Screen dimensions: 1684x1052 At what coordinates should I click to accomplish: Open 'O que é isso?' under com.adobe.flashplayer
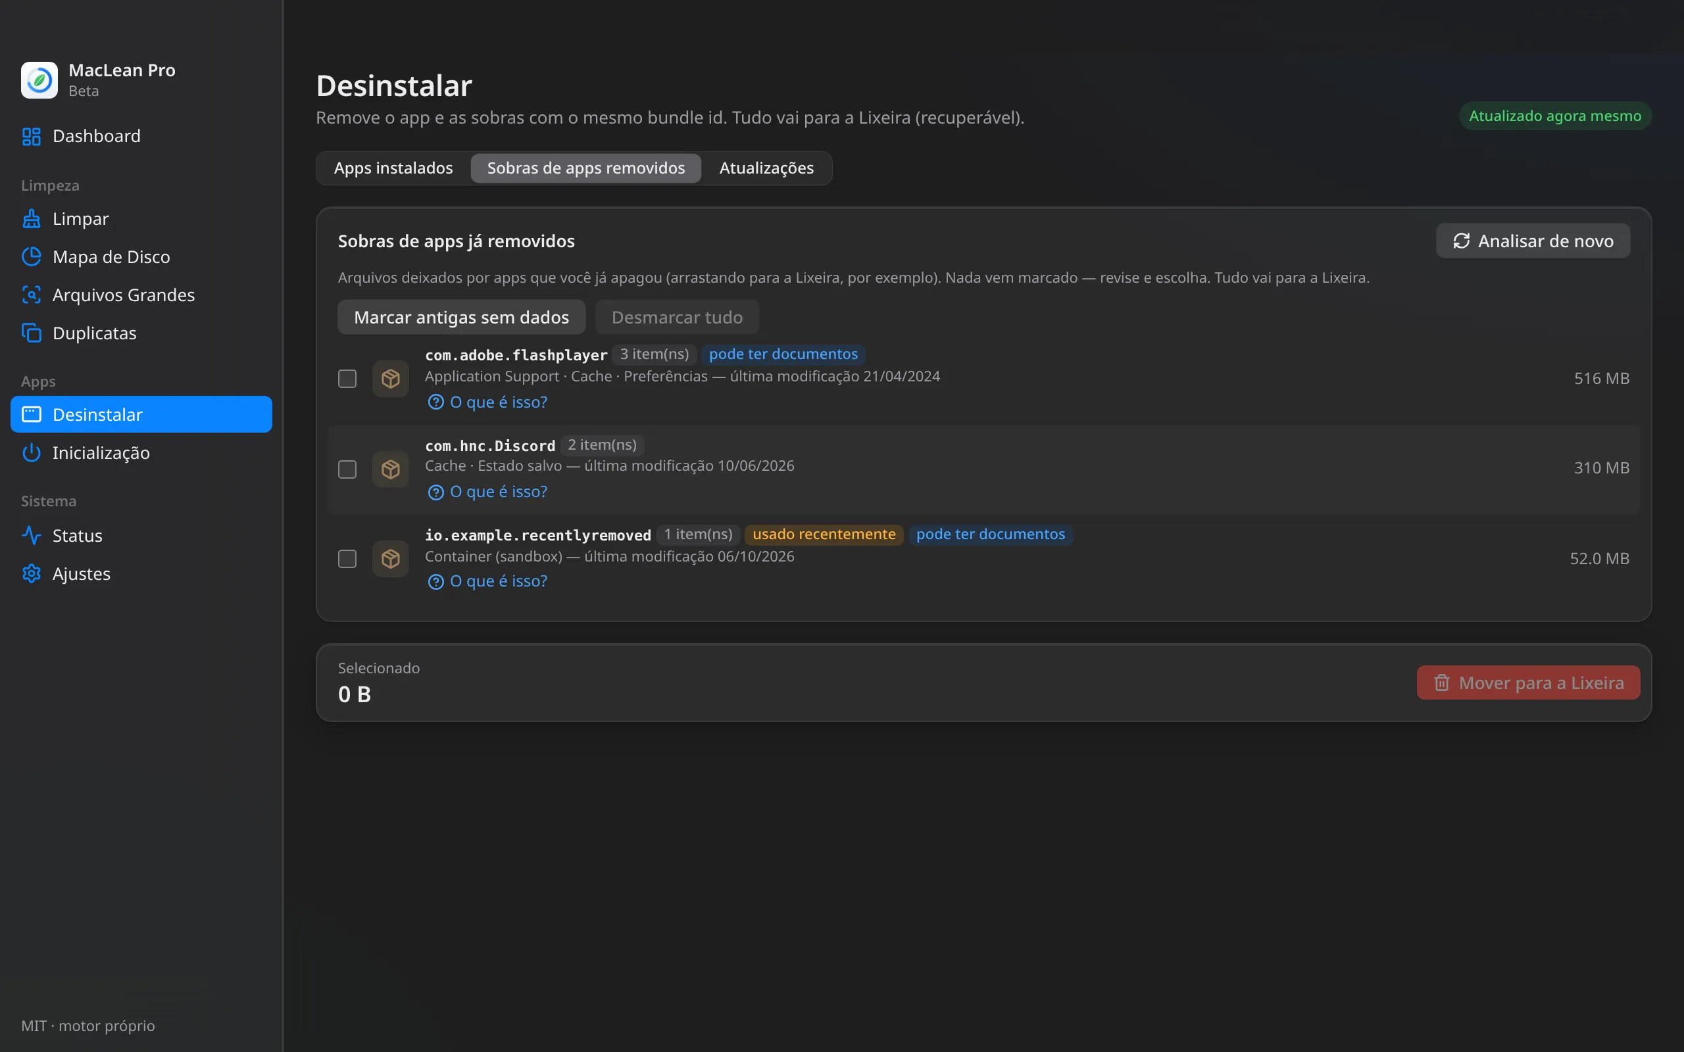488,402
